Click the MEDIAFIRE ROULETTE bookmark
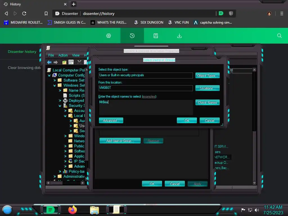The image size is (288, 216). (23, 22)
